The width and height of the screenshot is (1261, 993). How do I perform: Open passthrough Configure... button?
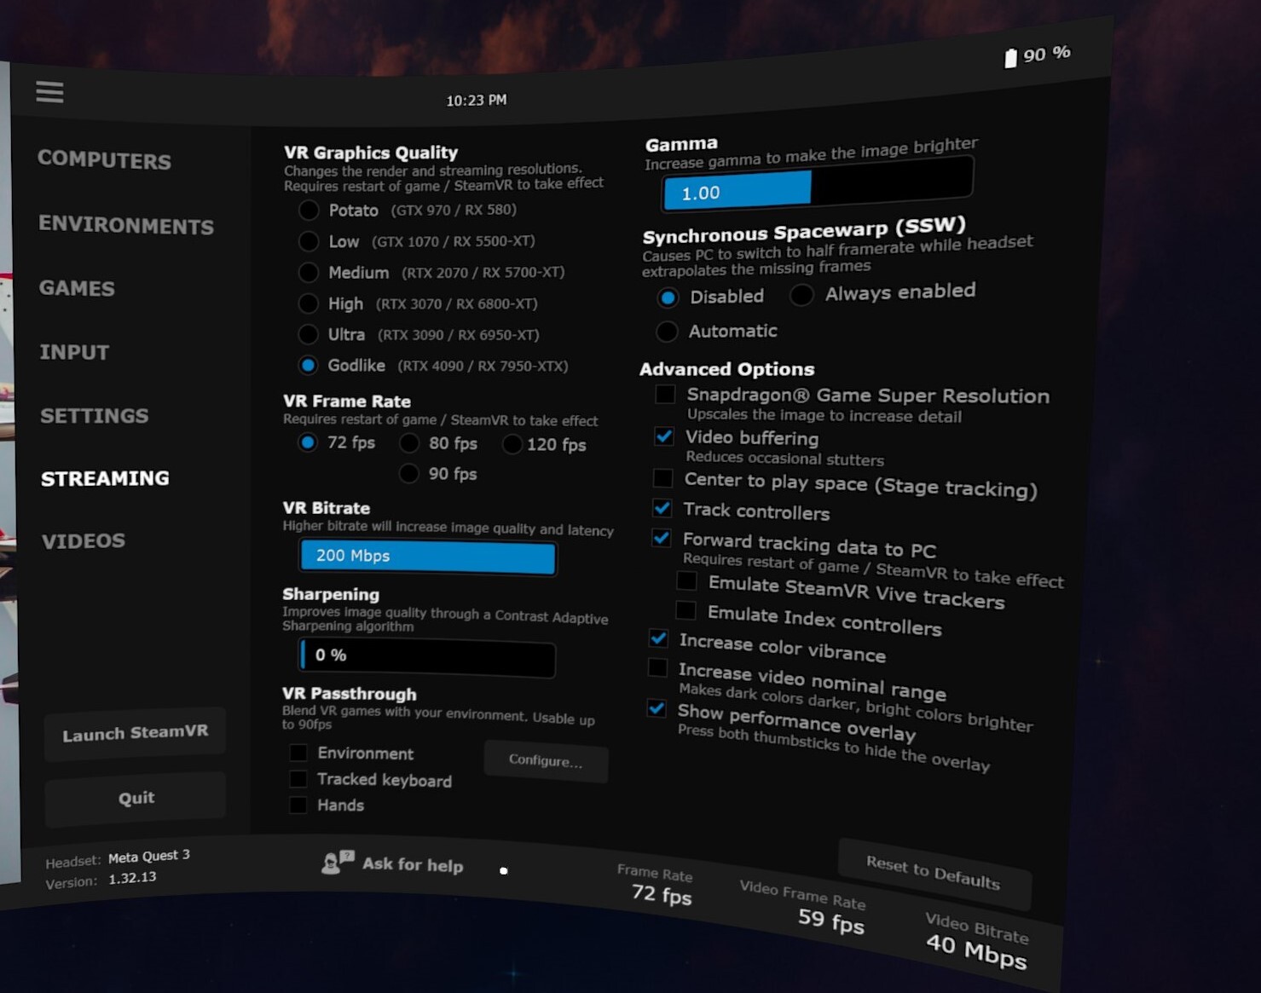(x=546, y=760)
